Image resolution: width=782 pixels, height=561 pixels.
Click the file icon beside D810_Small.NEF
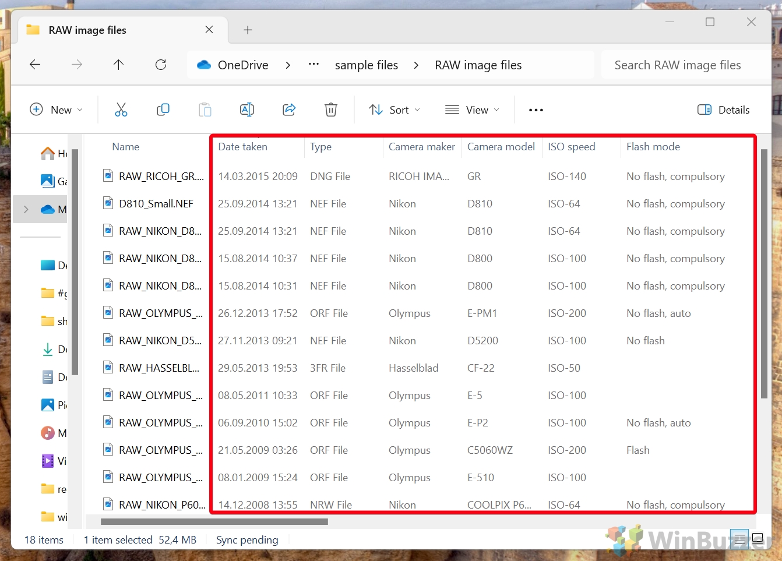pos(108,203)
